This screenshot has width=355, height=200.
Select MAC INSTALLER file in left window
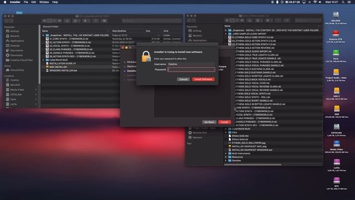pos(58,67)
